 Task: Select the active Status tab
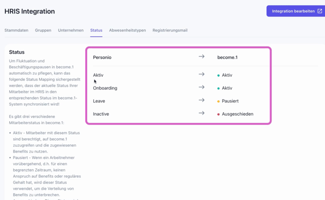(x=96, y=30)
